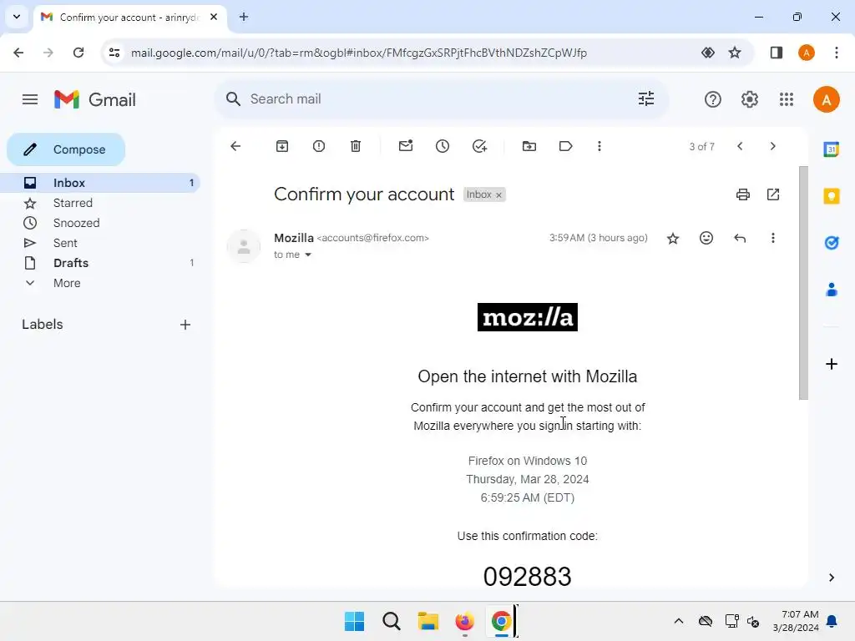Image resolution: width=855 pixels, height=641 pixels.
Task: Add this email to Tasks
Action: [479, 146]
